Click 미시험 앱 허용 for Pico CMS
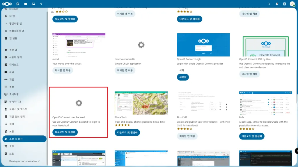 (187, 135)
